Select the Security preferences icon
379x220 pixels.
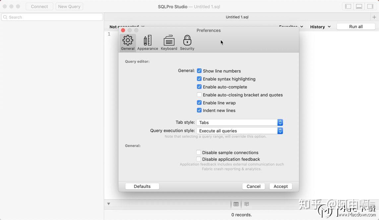pyautogui.click(x=187, y=41)
